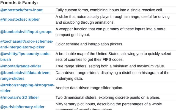Open the @mootari/range-slider link

(21, 66)
